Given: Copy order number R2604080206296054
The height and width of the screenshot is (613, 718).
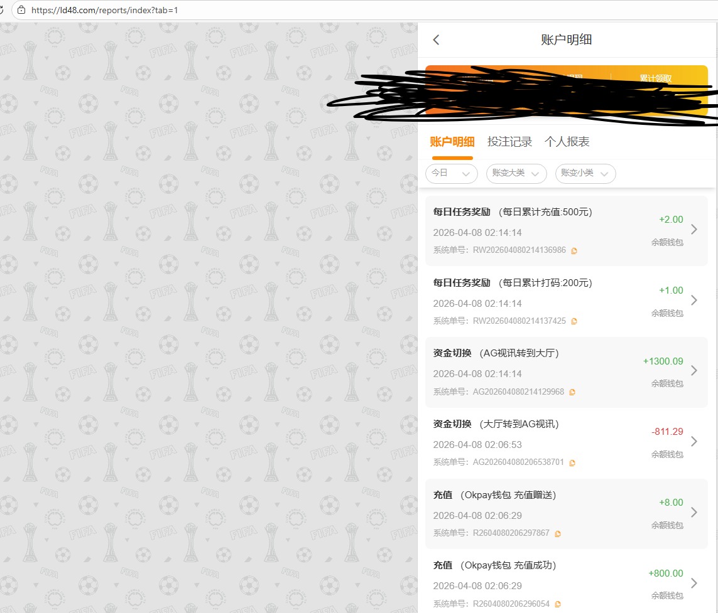Looking at the screenshot, I should click(x=558, y=604).
